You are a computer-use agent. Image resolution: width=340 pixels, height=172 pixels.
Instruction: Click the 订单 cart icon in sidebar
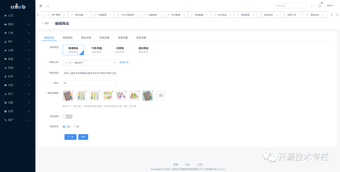[x=5, y=33]
